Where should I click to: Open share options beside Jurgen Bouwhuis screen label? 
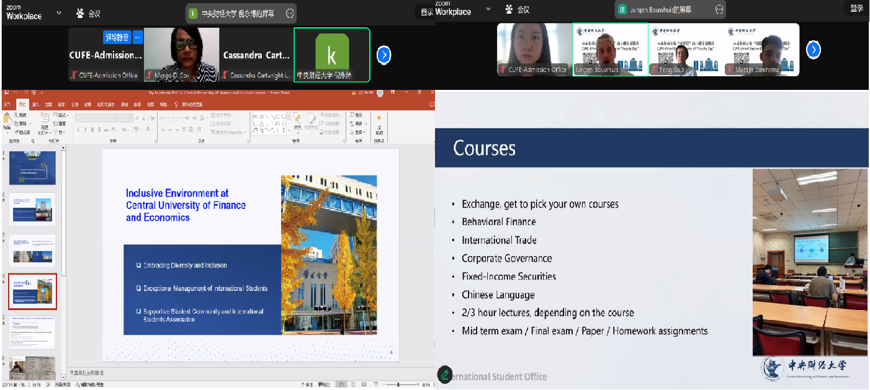719,9
